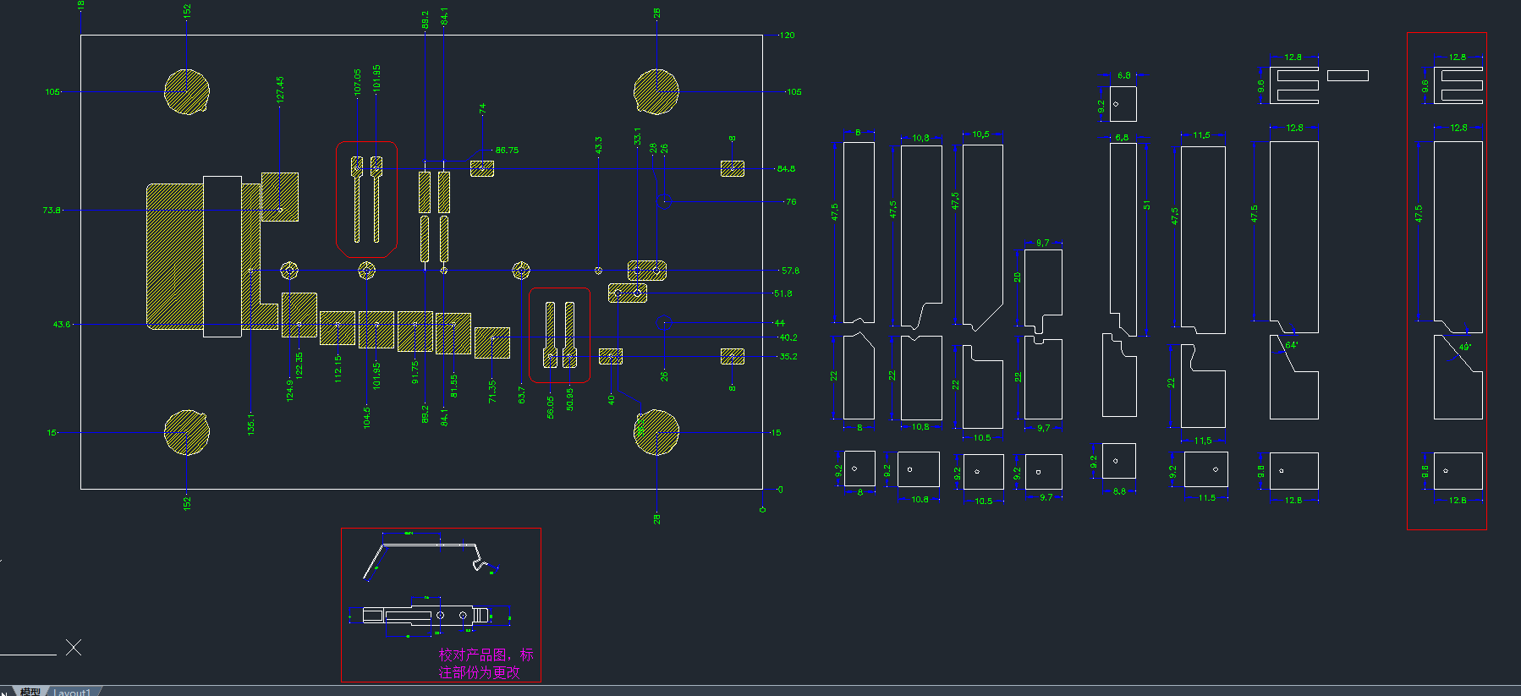1521x696 pixels.
Task: Click the 120 dimension at plate top-right
Action: 787,36
